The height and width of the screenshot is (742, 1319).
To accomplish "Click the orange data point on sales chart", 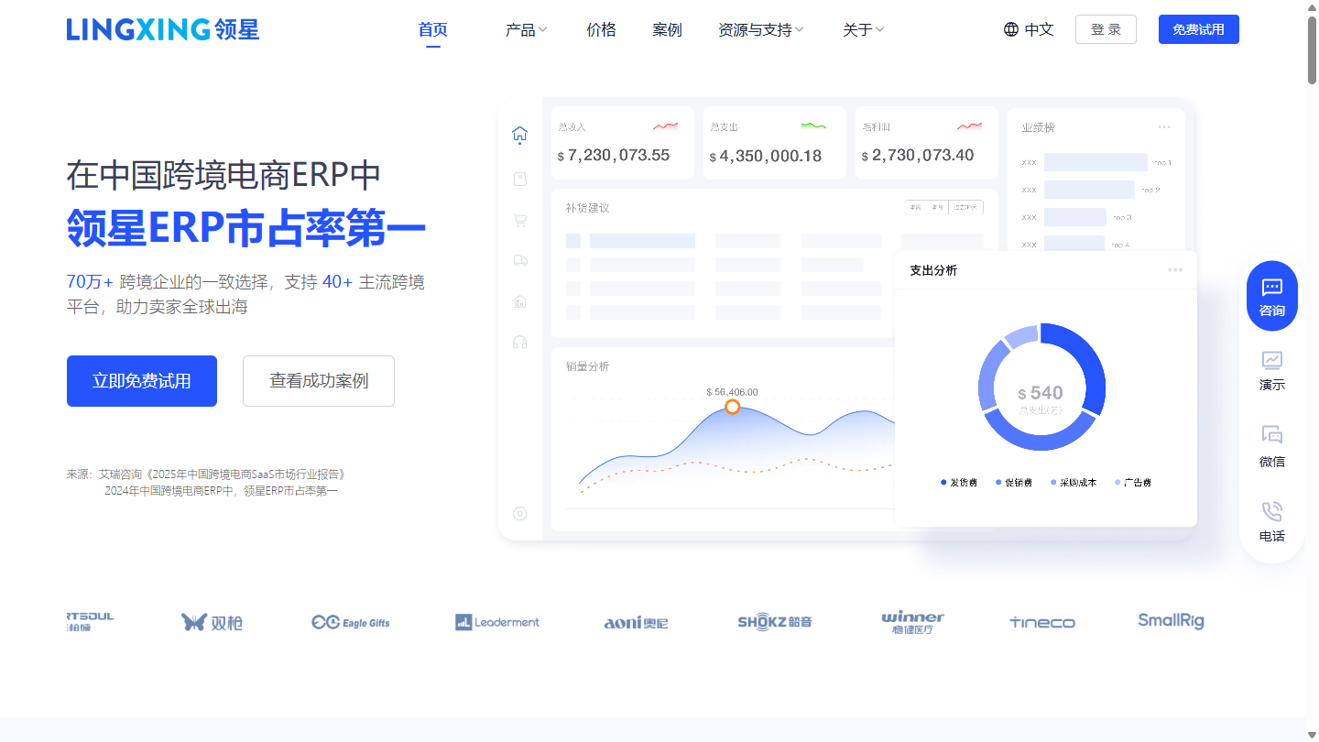I will coord(732,407).
